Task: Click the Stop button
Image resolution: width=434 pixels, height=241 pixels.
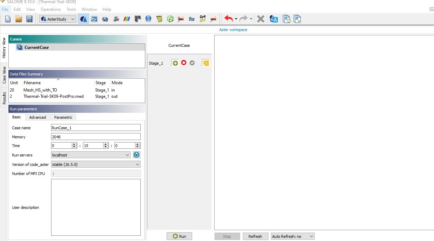Action: click(x=227, y=236)
